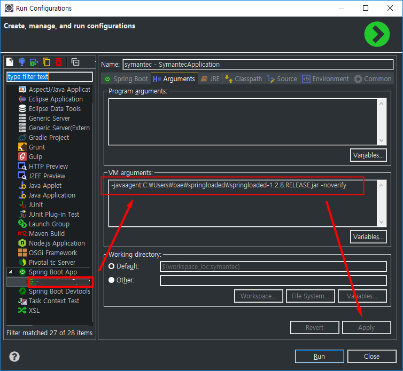403x371 pixels.
Task: Open the Environment tab
Action: pyautogui.click(x=325, y=79)
